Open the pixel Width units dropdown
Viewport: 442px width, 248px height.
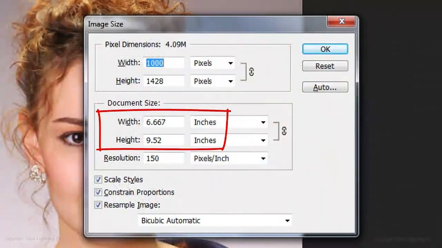(212, 63)
